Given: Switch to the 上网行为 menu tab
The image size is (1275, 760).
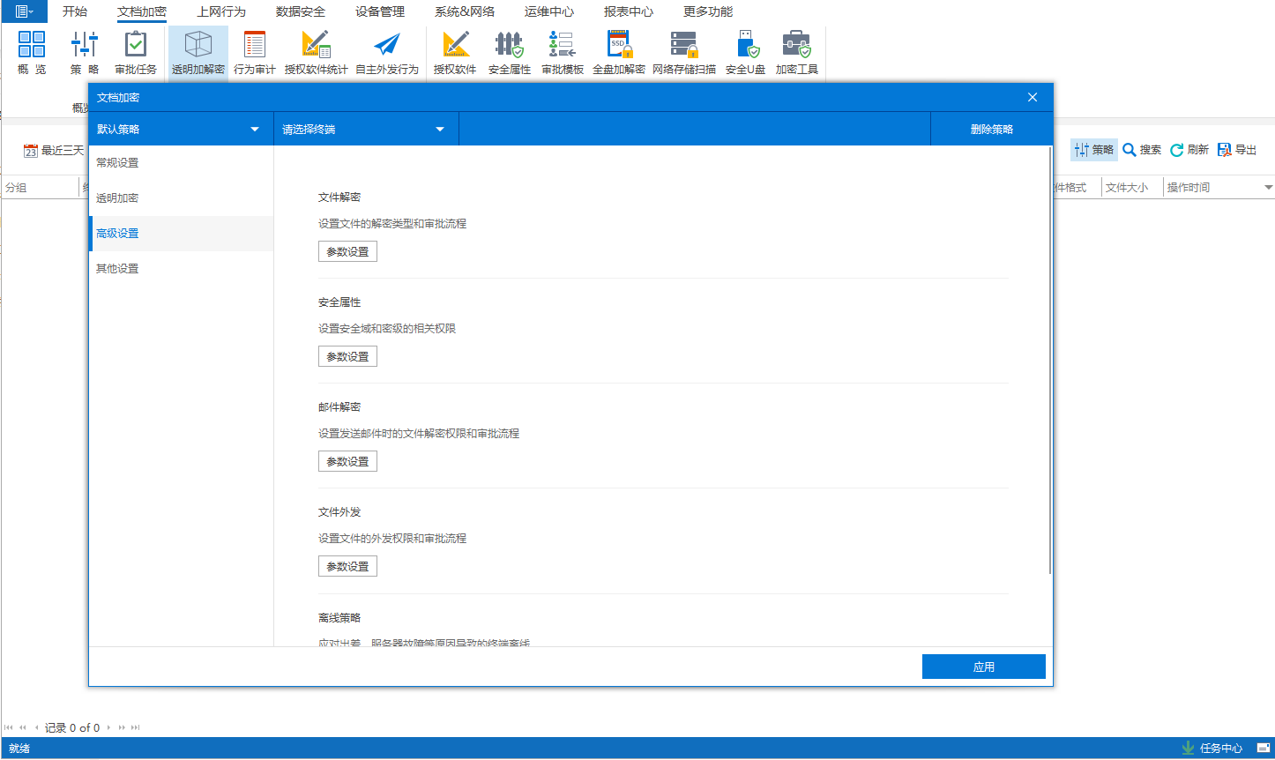Looking at the screenshot, I should (221, 11).
